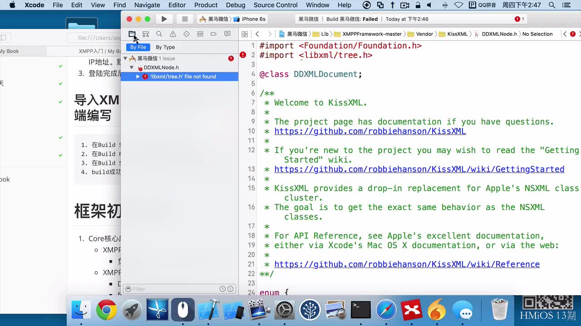Open the Debug navigator icon
This screenshot has width=581, height=326.
click(x=200, y=34)
